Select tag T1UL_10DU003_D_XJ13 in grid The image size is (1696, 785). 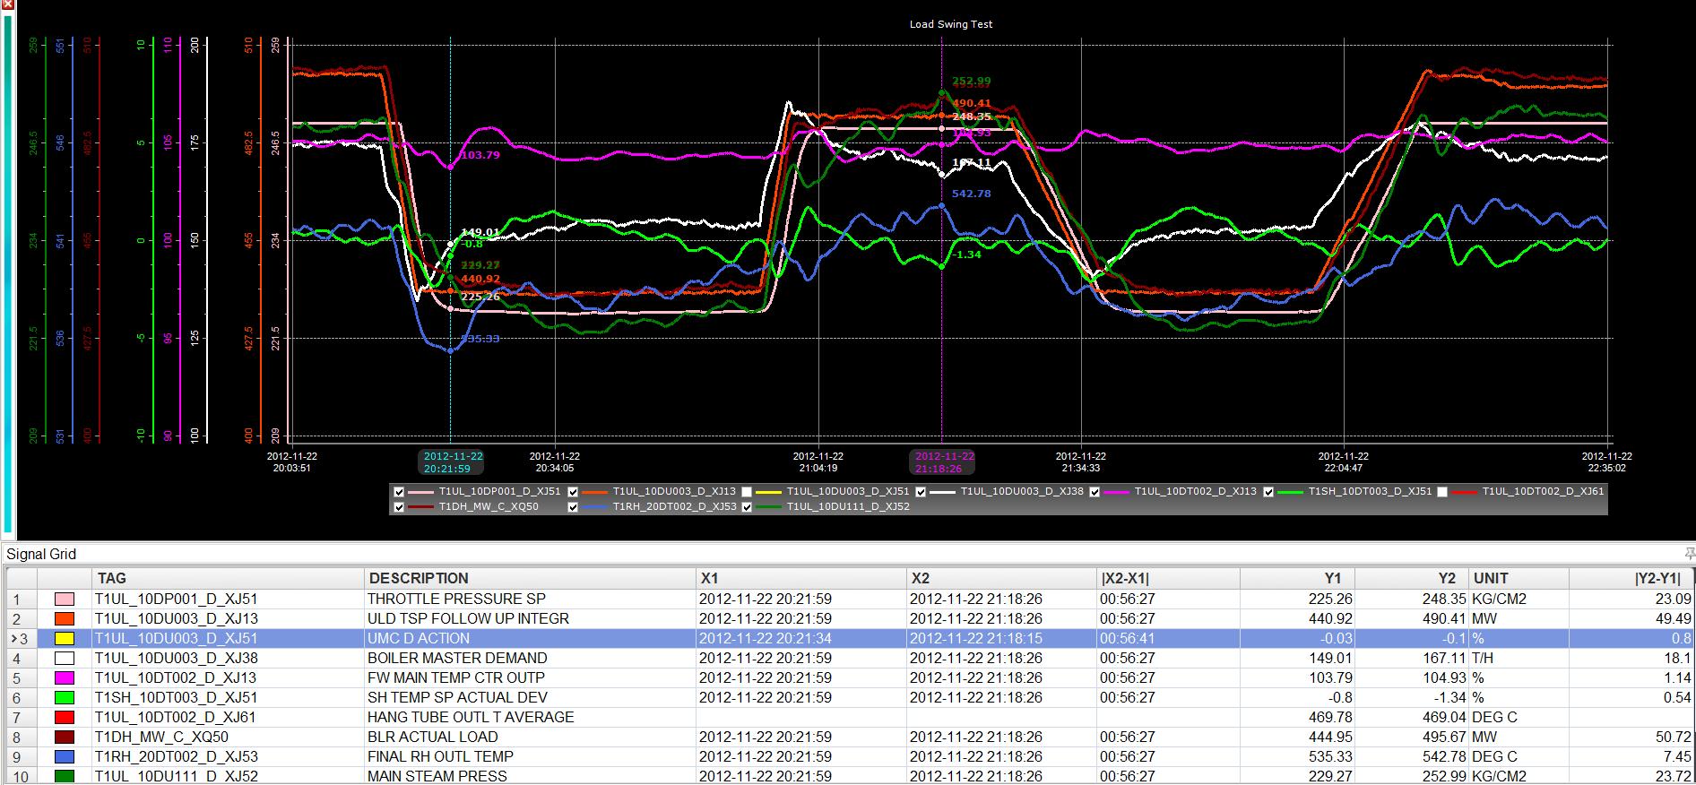tap(177, 618)
